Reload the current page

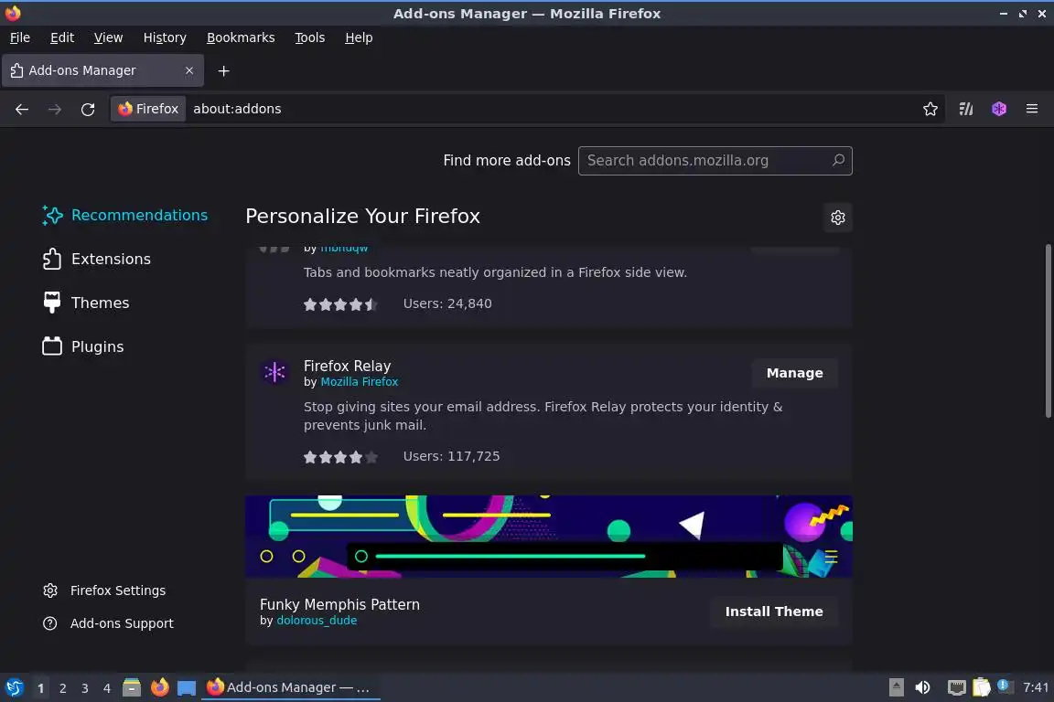tap(88, 109)
